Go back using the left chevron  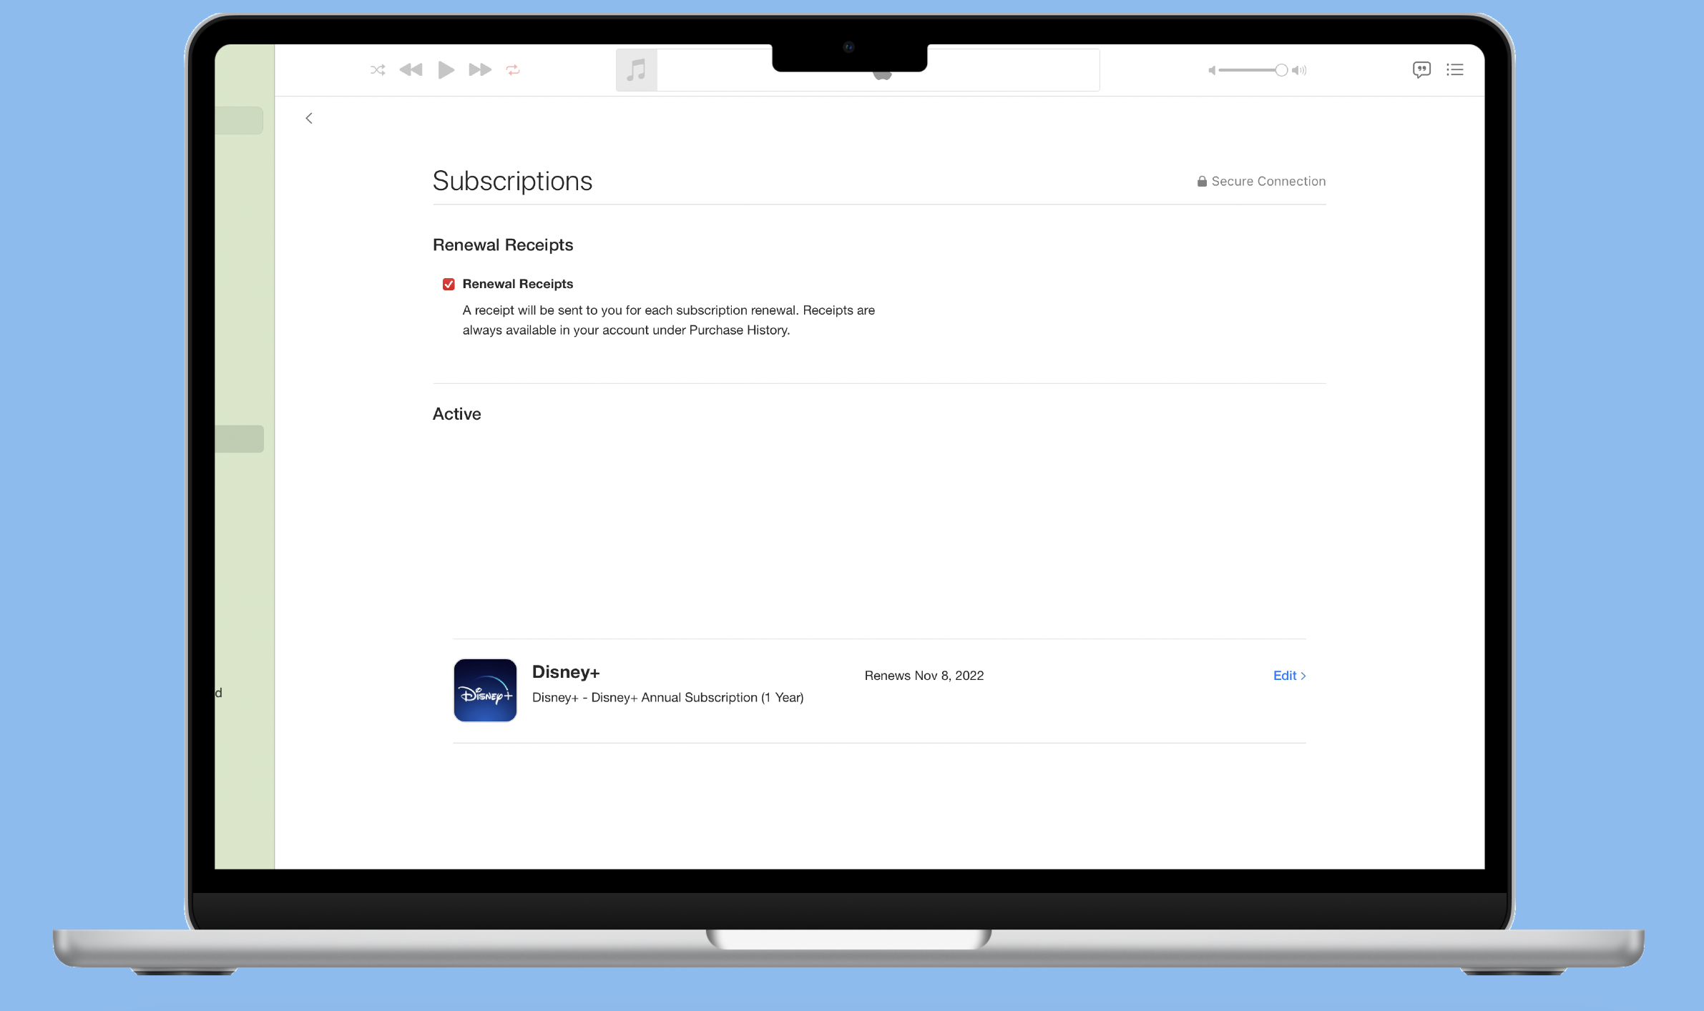point(309,119)
